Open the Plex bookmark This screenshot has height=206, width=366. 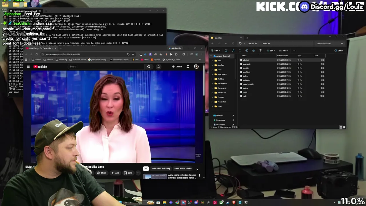(x=135, y=60)
